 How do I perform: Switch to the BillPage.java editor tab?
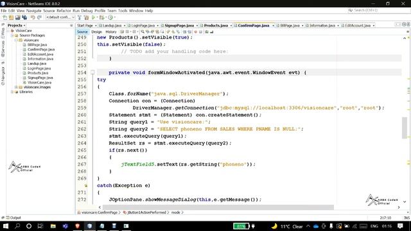click(x=290, y=26)
